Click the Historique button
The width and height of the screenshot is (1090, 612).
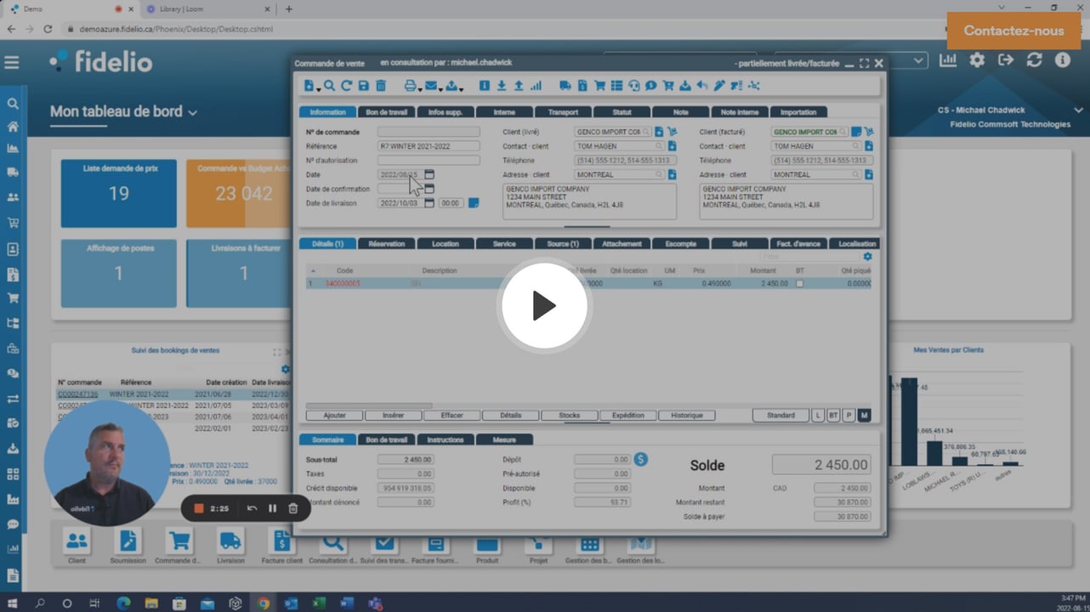pos(687,416)
